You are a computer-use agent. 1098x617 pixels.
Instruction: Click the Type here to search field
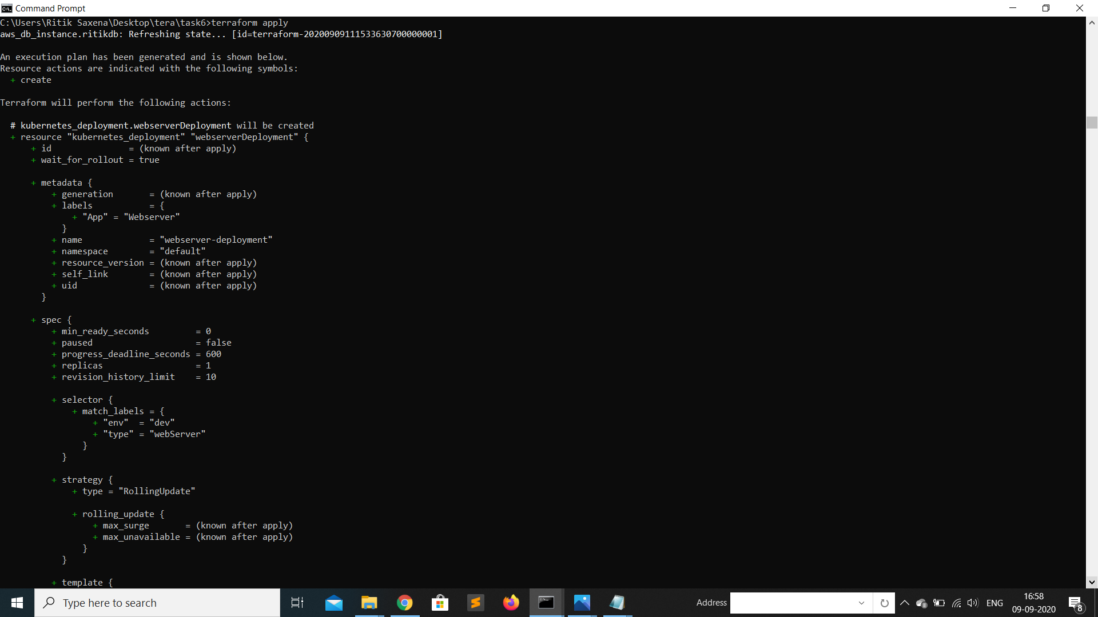click(157, 603)
